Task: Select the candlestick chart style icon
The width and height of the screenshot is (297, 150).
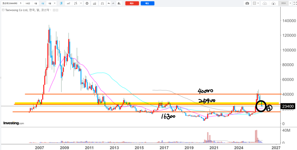Action: click(61, 4)
